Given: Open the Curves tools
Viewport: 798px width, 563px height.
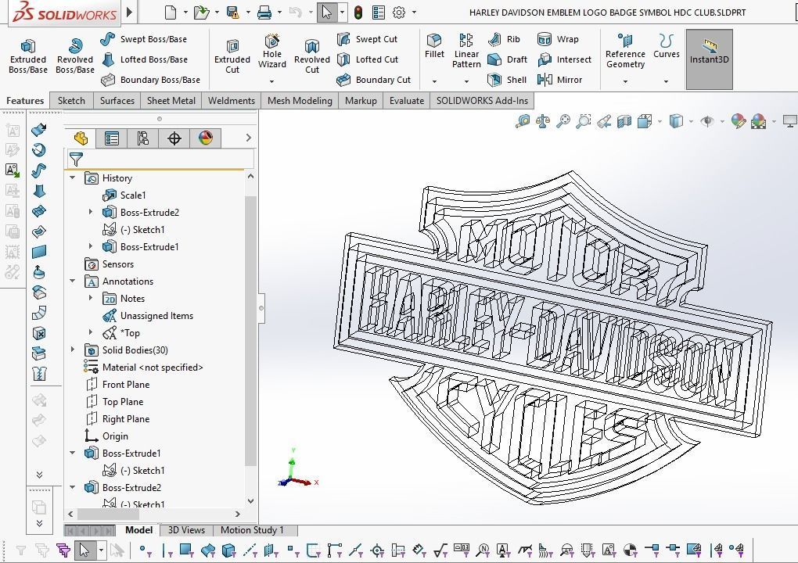Looking at the screenshot, I should pos(667,46).
